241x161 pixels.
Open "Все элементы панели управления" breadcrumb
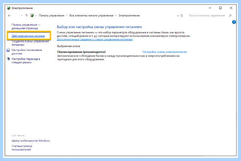point(91,16)
